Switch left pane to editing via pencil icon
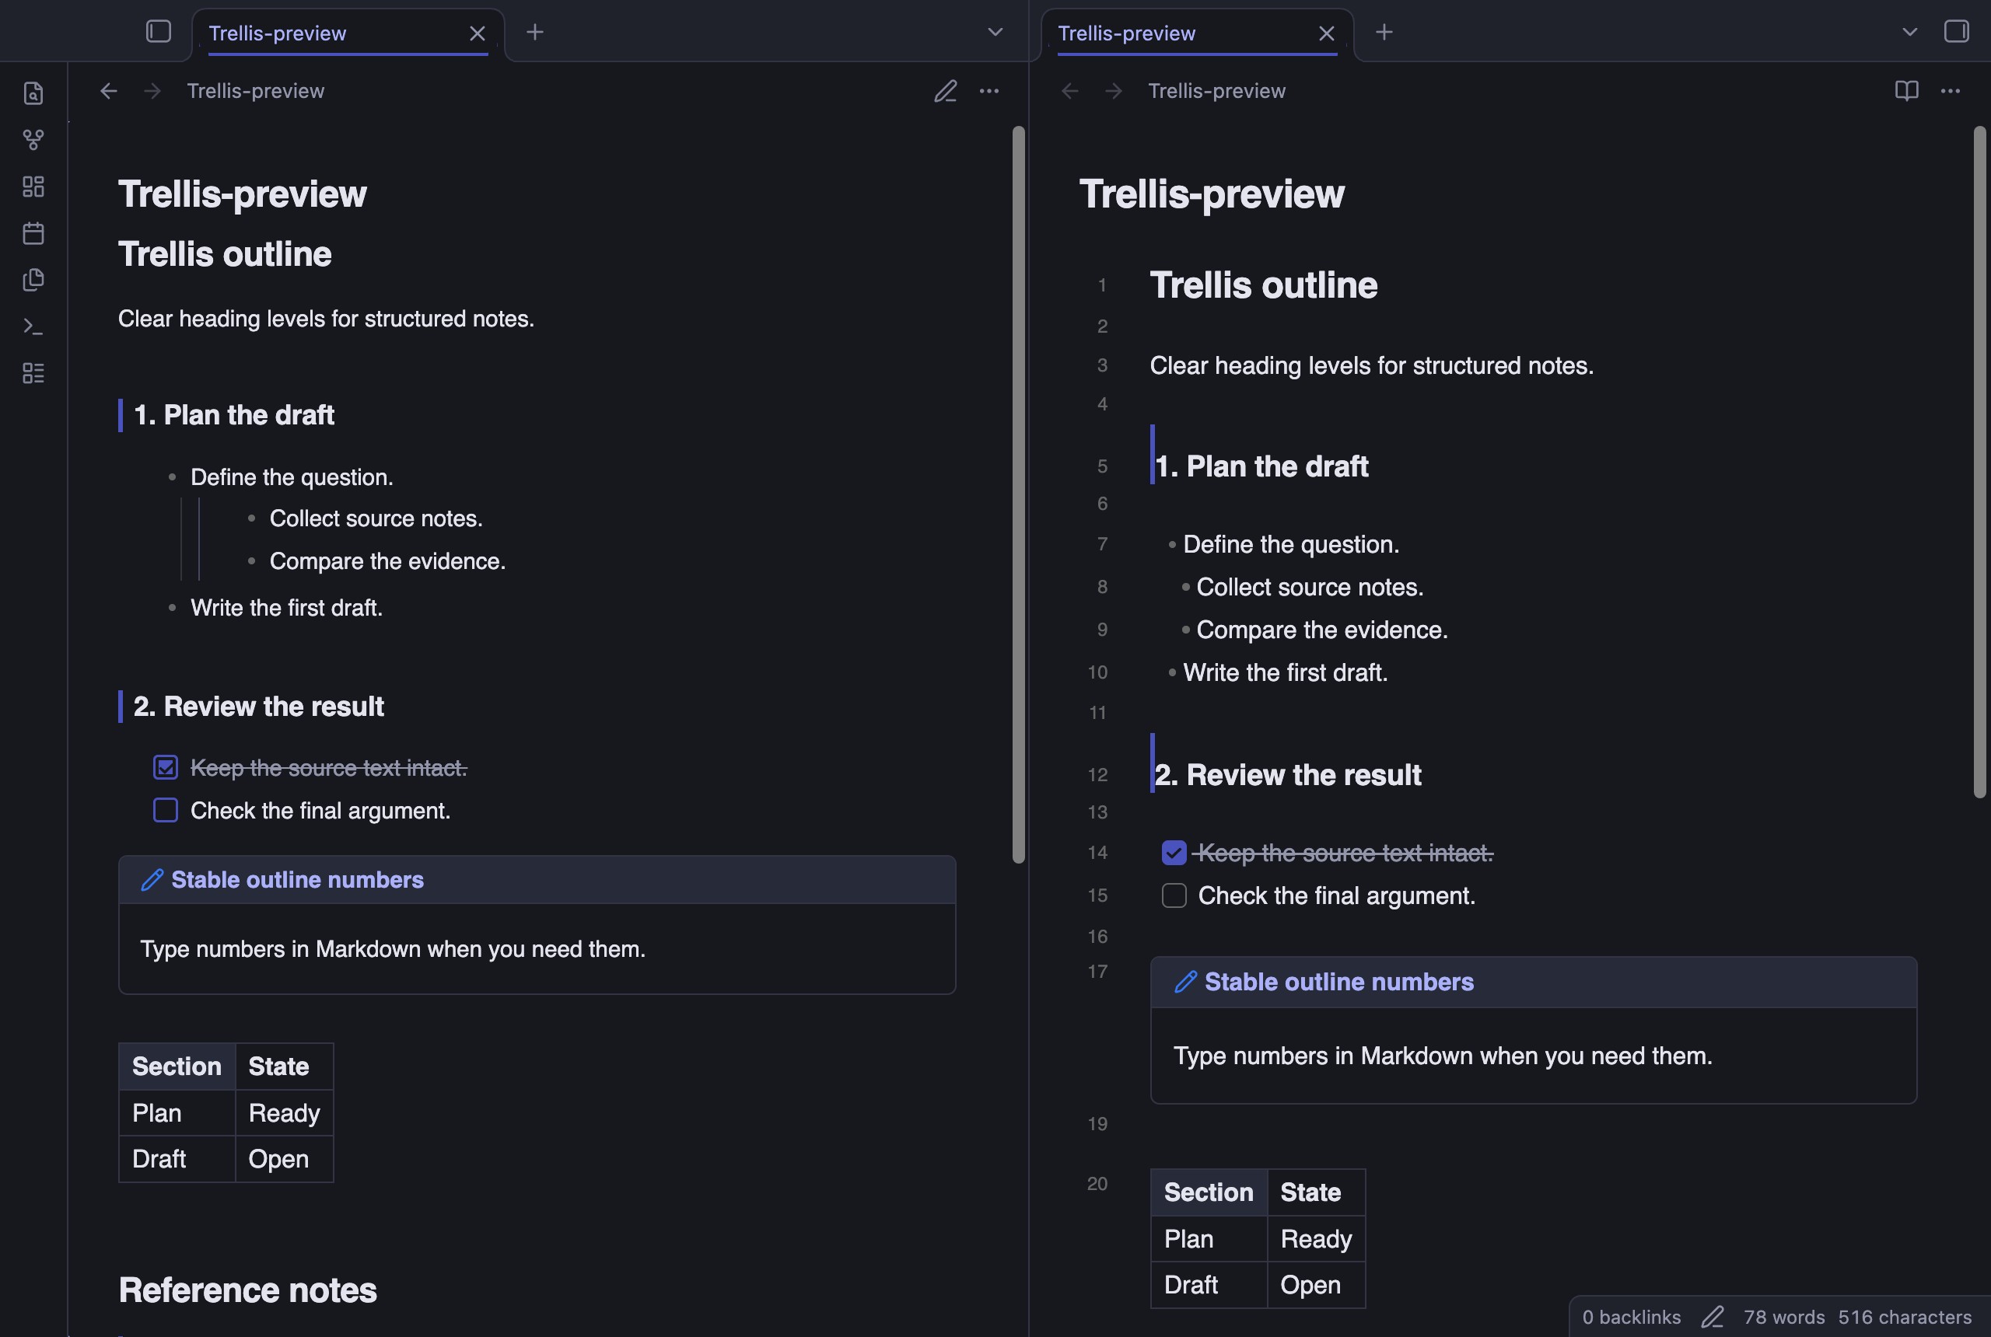This screenshot has width=1991, height=1337. (x=945, y=90)
